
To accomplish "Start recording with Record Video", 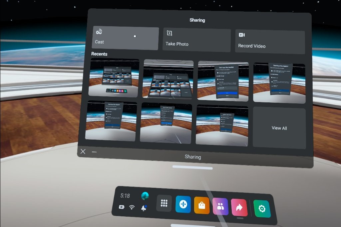I will point(270,41).
